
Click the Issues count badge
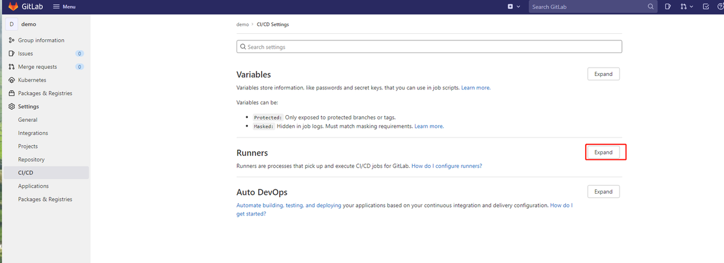click(80, 54)
